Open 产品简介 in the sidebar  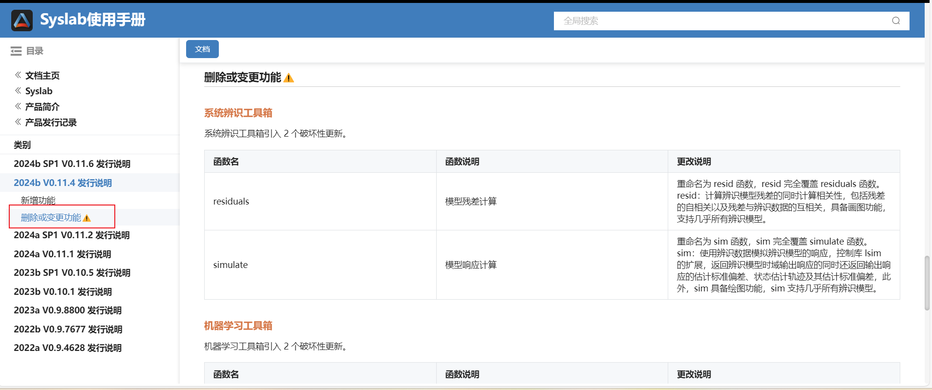(x=42, y=106)
